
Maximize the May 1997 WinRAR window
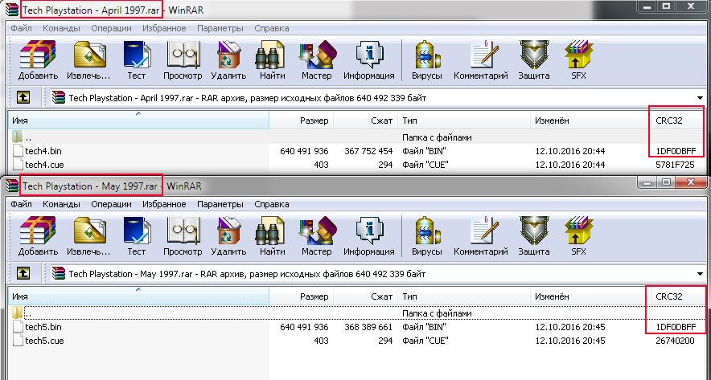point(666,182)
